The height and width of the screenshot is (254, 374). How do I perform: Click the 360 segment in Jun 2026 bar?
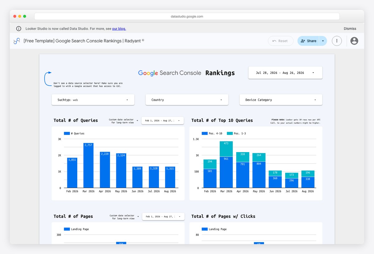[275, 182]
